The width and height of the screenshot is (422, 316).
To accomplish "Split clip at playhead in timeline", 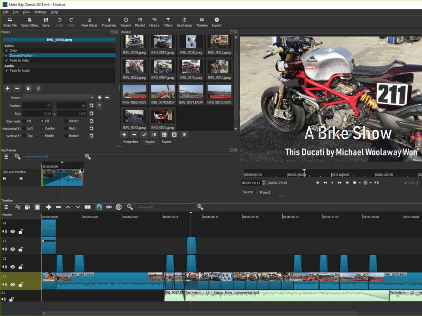I will tap(88, 207).
